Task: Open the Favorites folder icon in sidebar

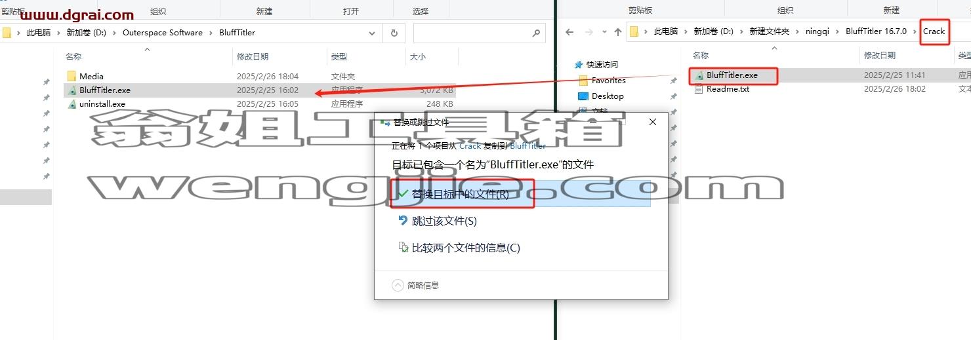Action: (x=583, y=80)
